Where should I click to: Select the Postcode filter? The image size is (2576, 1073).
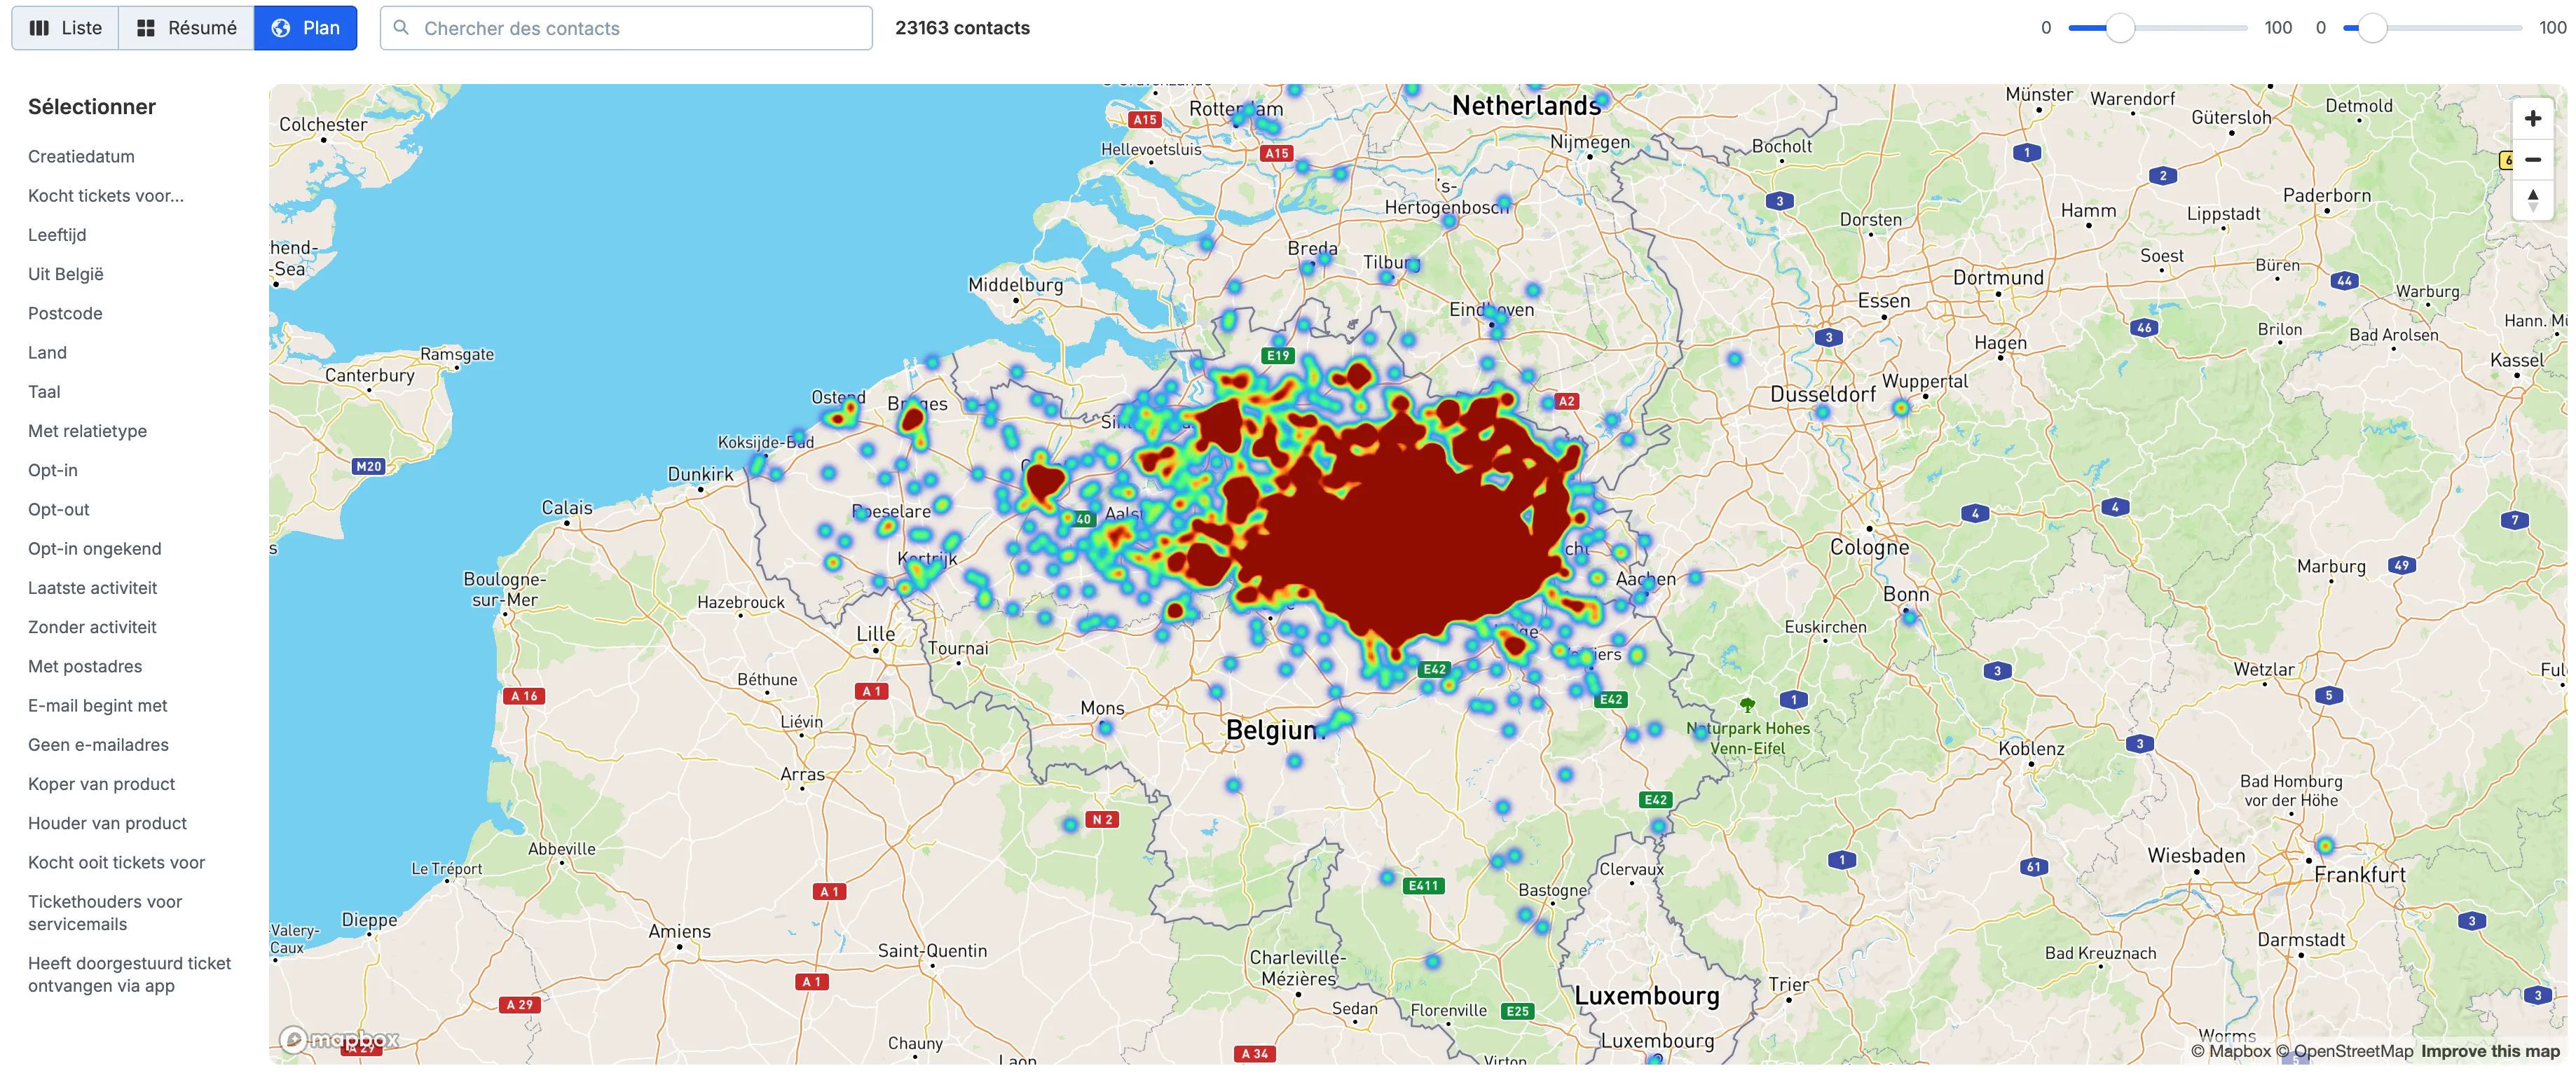click(65, 314)
